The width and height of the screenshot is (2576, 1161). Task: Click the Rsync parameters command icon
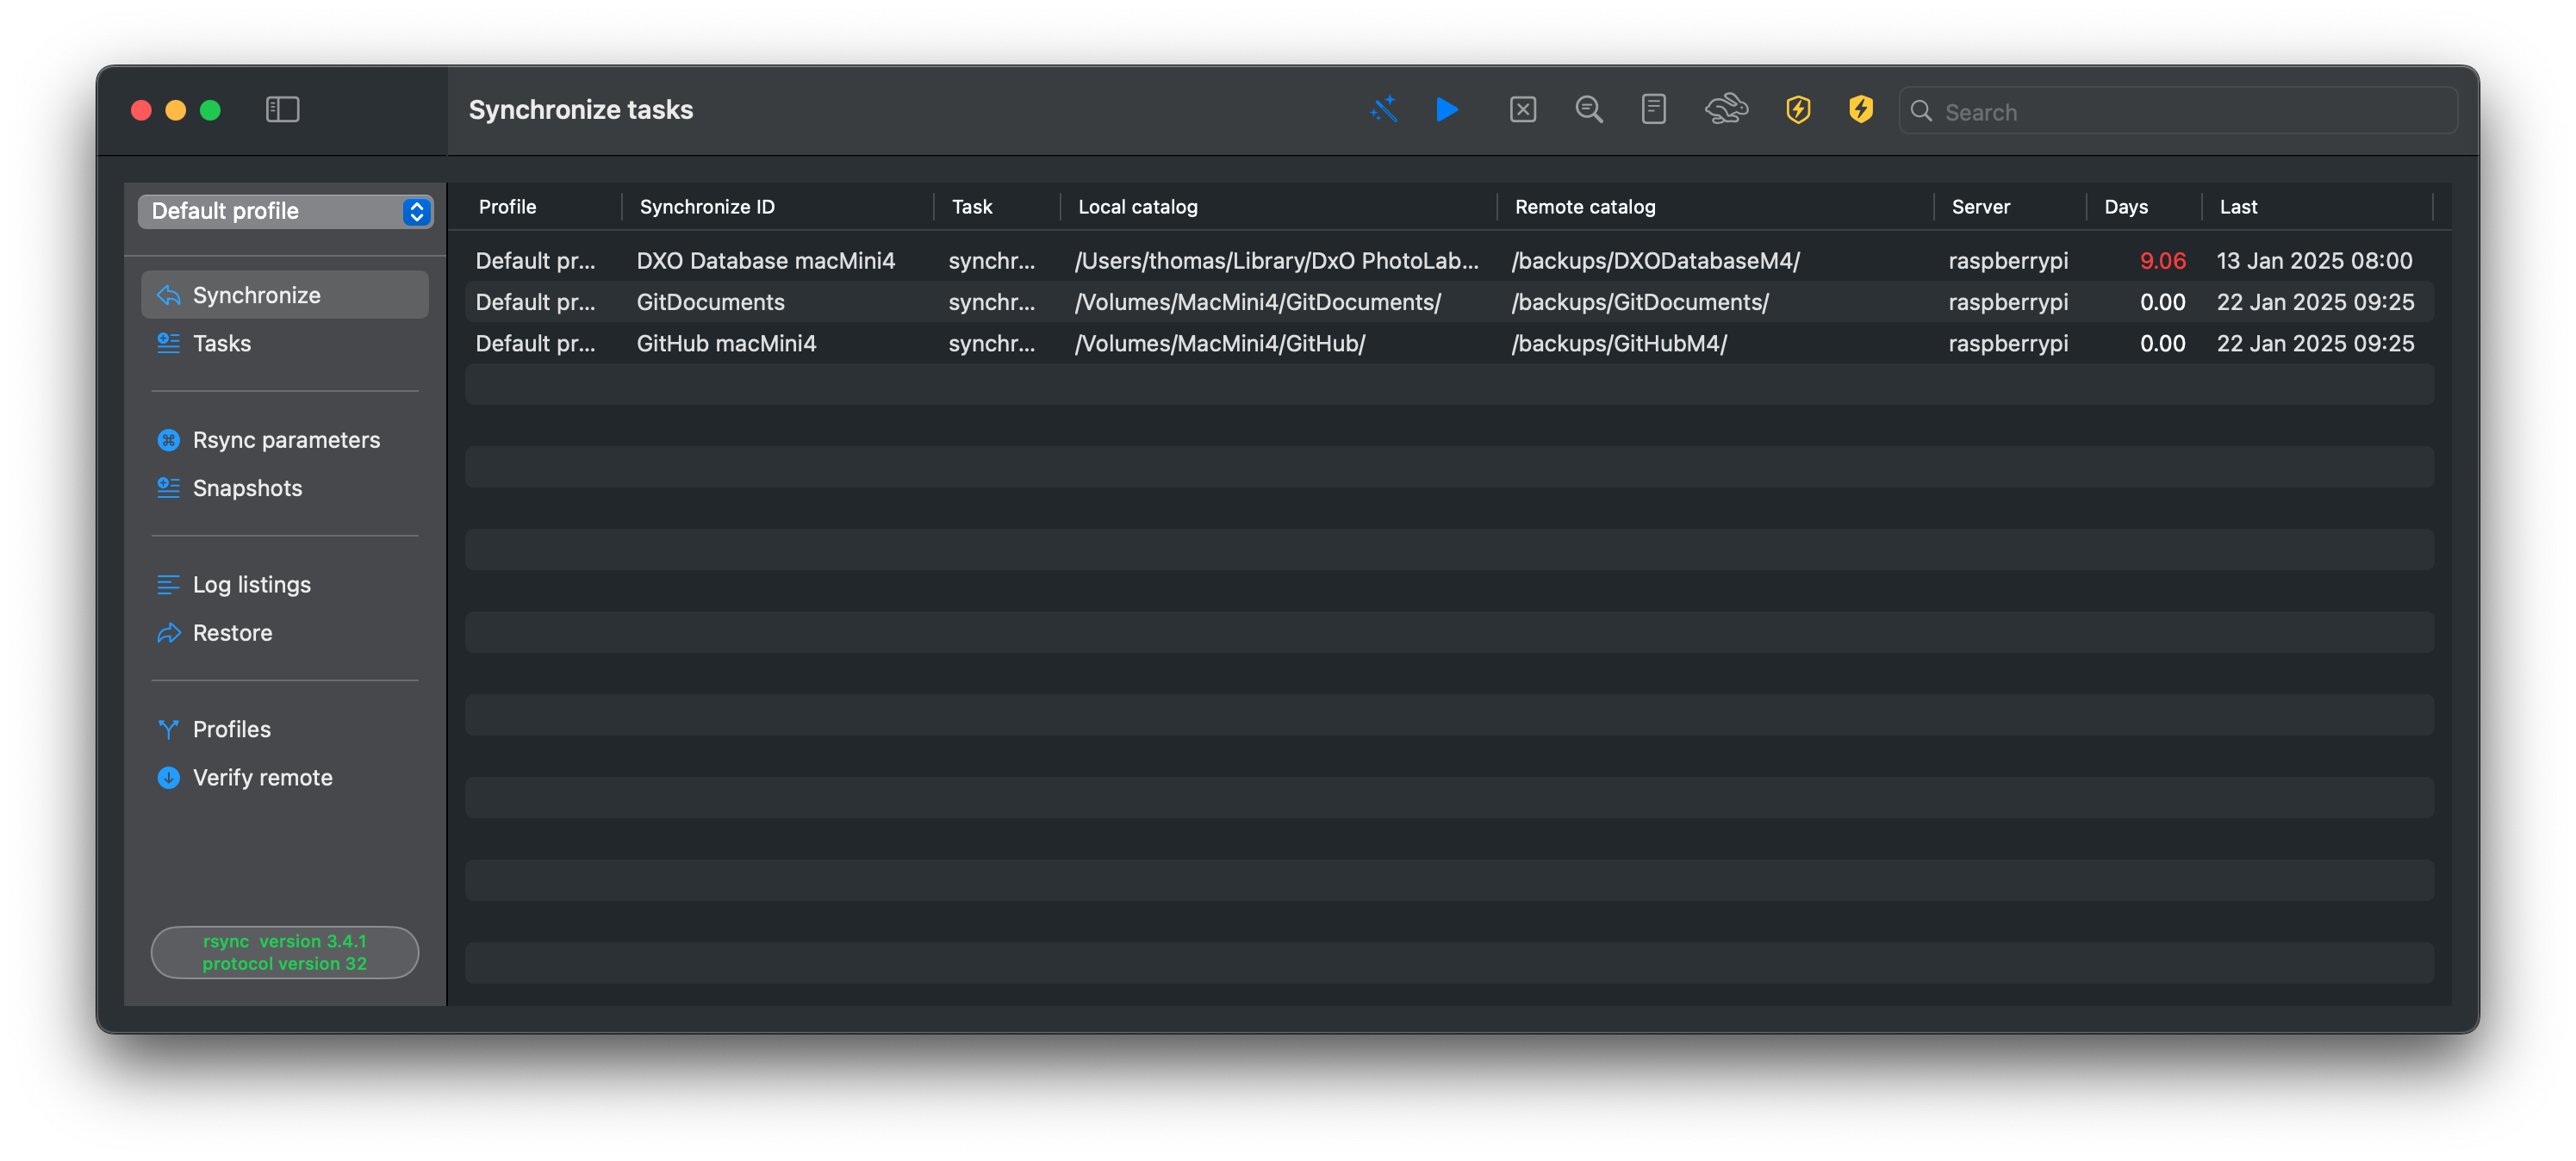[x=168, y=440]
